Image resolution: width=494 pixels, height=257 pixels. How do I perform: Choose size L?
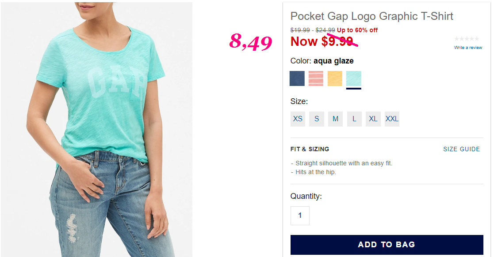click(354, 119)
